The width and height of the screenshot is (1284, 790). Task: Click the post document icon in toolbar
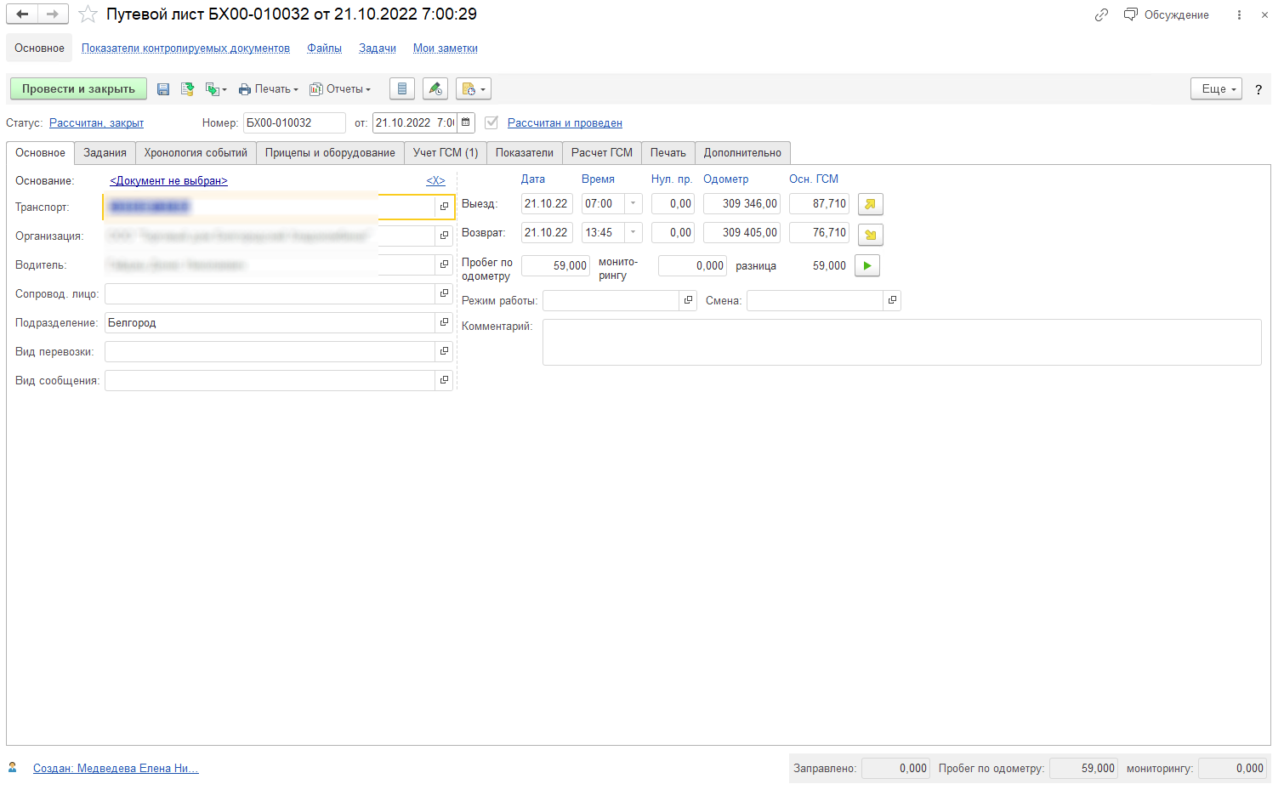[x=187, y=89]
